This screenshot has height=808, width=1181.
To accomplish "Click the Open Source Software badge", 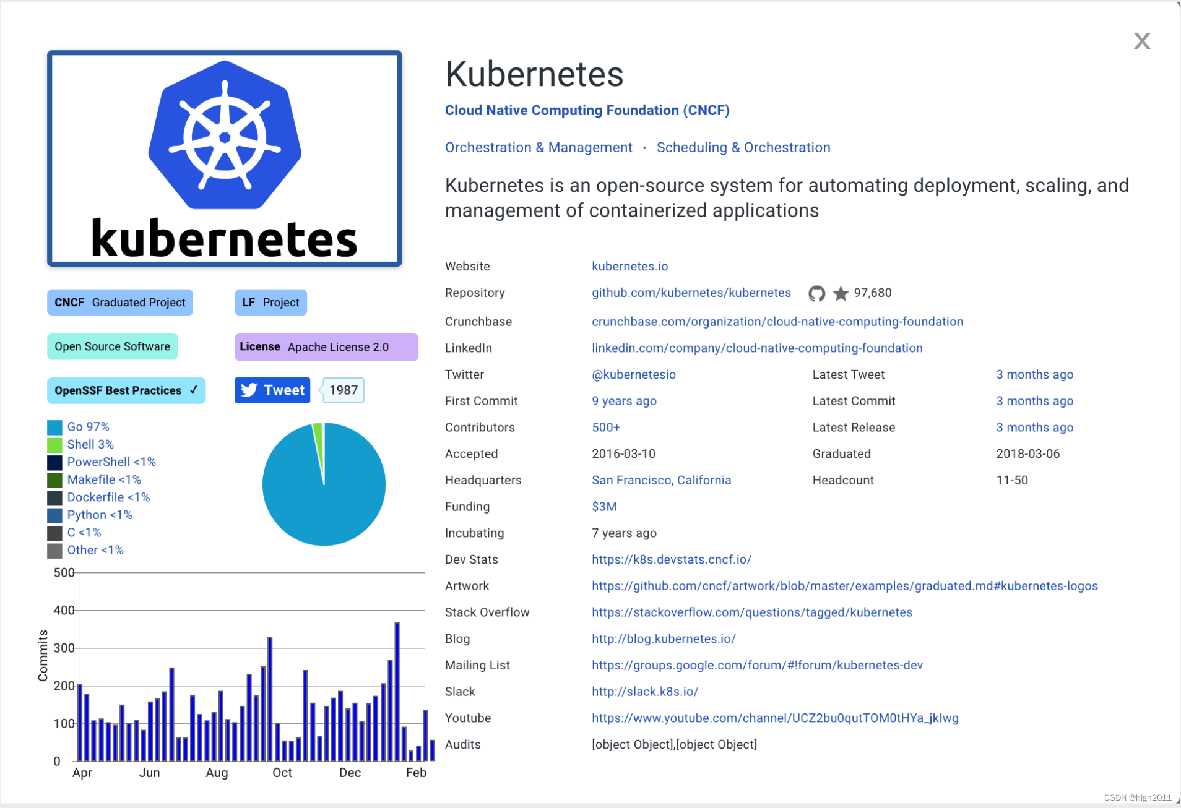I will [112, 346].
